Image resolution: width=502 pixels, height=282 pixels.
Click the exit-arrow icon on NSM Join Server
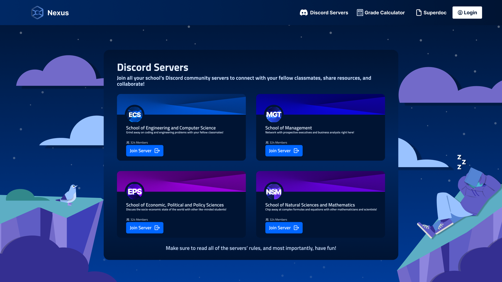[x=296, y=228]
